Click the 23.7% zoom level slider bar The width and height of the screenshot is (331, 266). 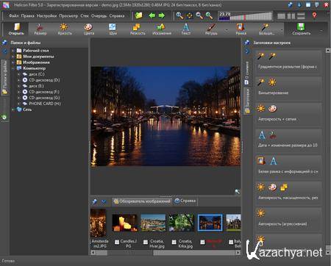click(245, 16)
